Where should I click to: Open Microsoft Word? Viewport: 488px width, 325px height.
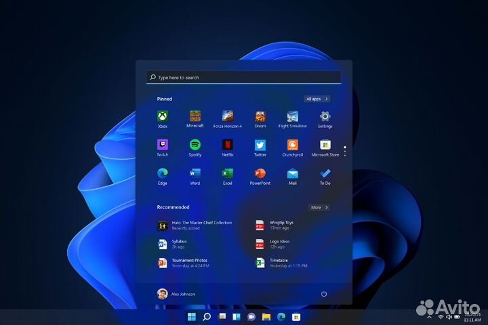195,177
